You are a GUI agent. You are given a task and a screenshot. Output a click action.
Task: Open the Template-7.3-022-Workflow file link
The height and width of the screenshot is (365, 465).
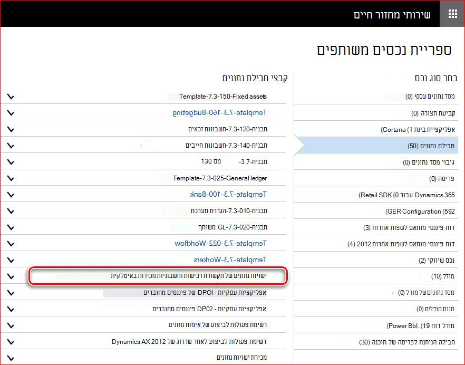point(220,243)
